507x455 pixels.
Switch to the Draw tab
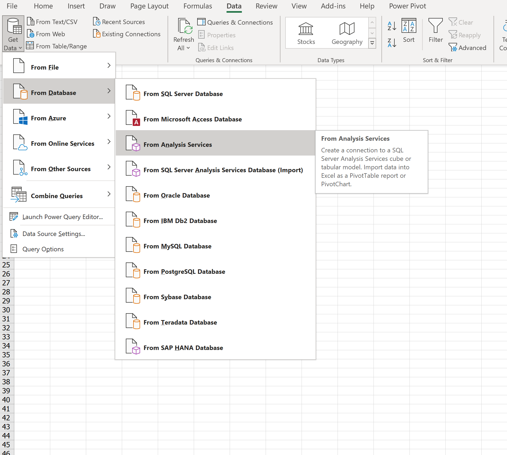click(x=107, y=6)
